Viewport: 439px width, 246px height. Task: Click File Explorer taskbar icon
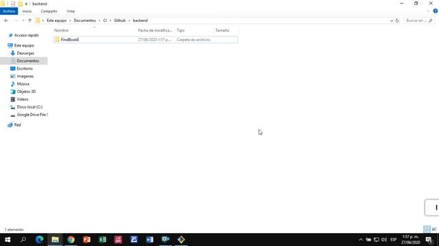[55, 240]
